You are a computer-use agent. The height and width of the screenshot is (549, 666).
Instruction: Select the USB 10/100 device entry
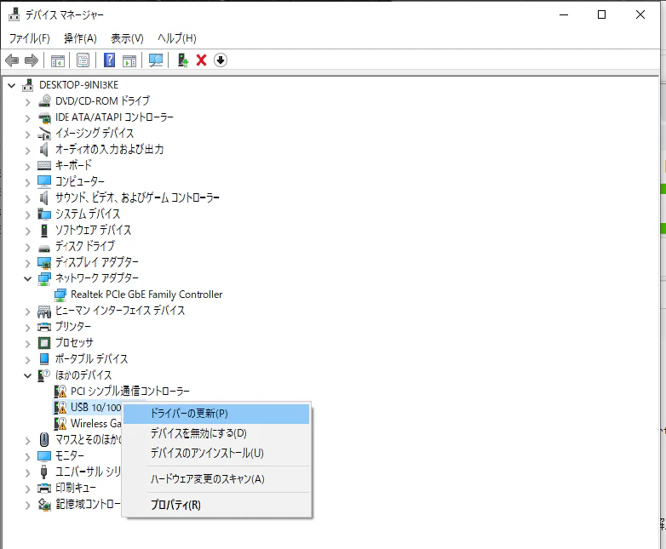pos(96,407)
